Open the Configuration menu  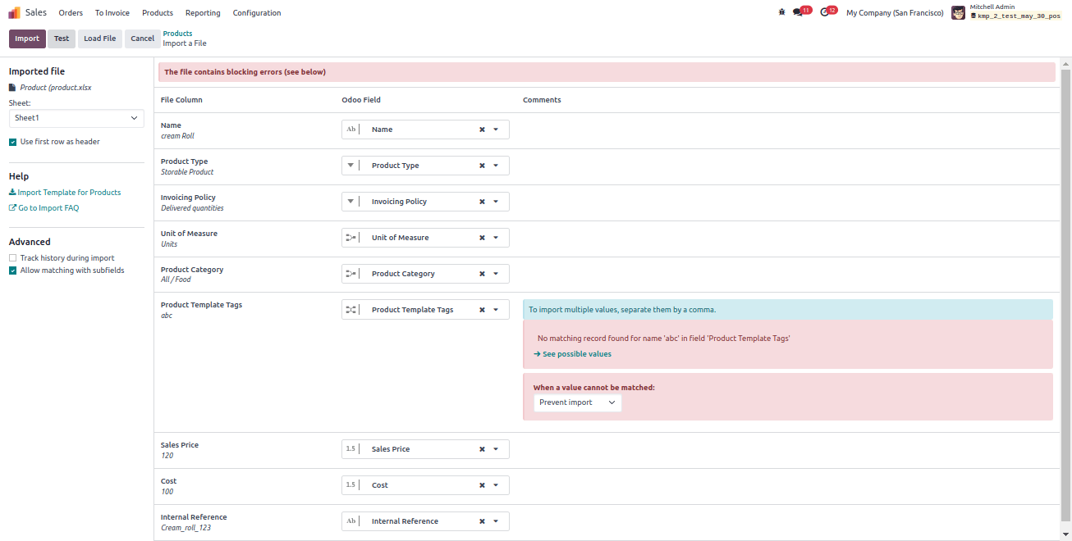[257, 13]
